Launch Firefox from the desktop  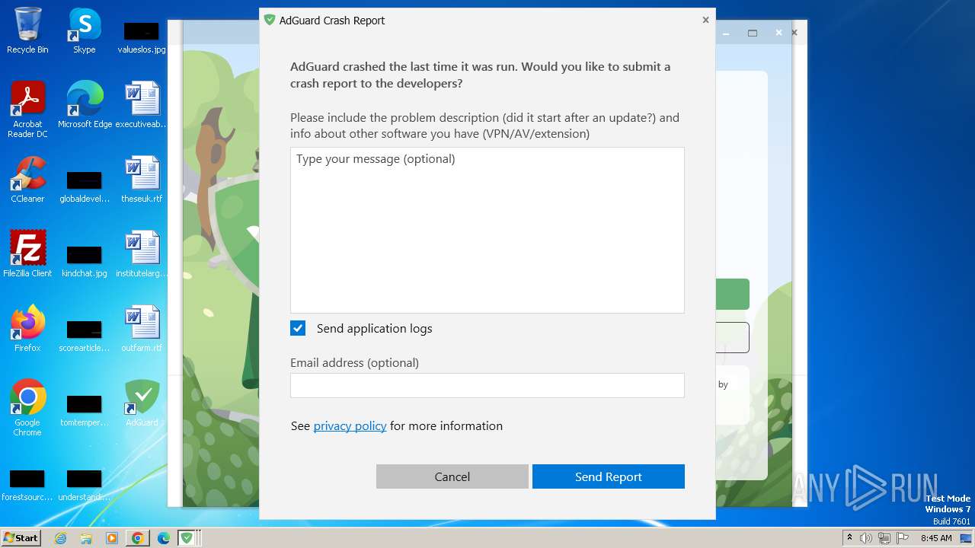pyautogui.click(x=27, y=329)
